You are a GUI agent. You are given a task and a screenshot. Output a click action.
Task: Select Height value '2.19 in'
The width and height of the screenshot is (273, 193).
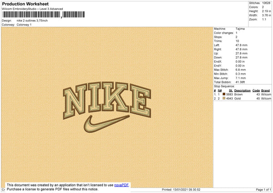[x=266, y=11]
